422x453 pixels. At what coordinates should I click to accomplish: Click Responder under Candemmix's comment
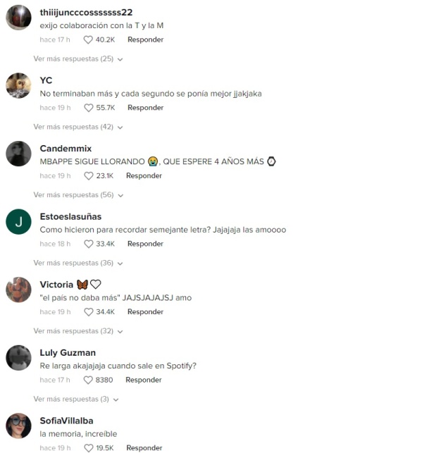pyautogui.click(x=144, y=175)
